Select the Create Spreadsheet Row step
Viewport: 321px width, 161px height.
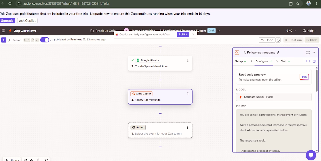click(x=160, y=63)
